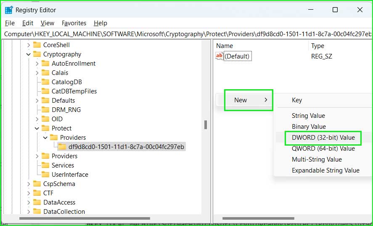Collapse the Providers node under Protect
The image size is (373, 226).
pyautogui.click(x=45, y=138)
